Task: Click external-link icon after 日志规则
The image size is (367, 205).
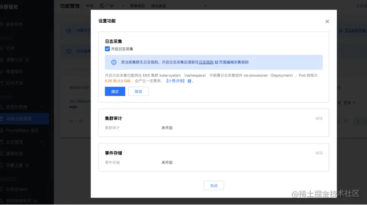Action: [217, 62]
